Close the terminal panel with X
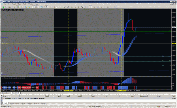This screenshot has height=108, width=177. [x=1, y=96]
